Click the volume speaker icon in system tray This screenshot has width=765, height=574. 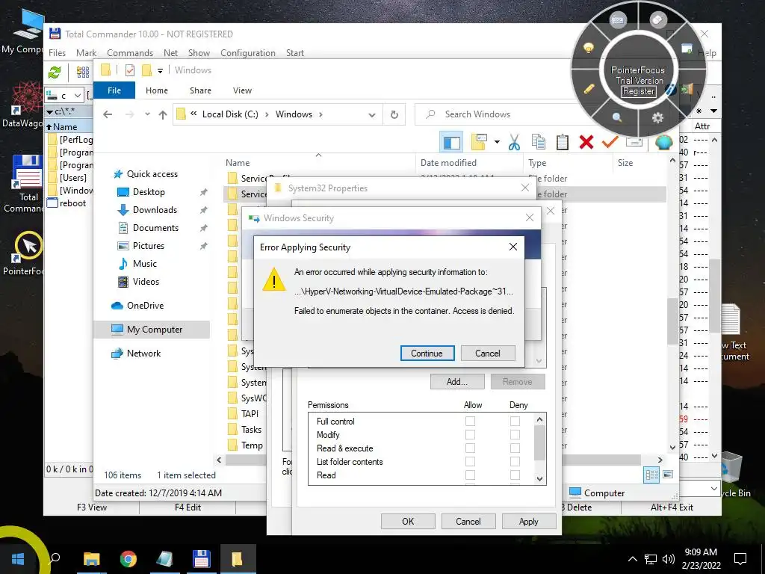tap(669, 559)
